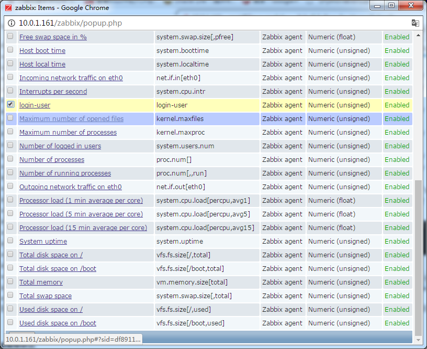Open the Free swap space in % item link
Viewport: 427px width, 349px height.
pyautogui.click(x=53, y=37)
